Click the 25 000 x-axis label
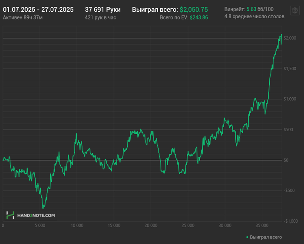Image resolution: width=304 pixels, height=244 pixels. pos(188,226)
